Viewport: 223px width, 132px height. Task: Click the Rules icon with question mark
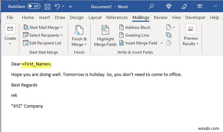[169, 27]
